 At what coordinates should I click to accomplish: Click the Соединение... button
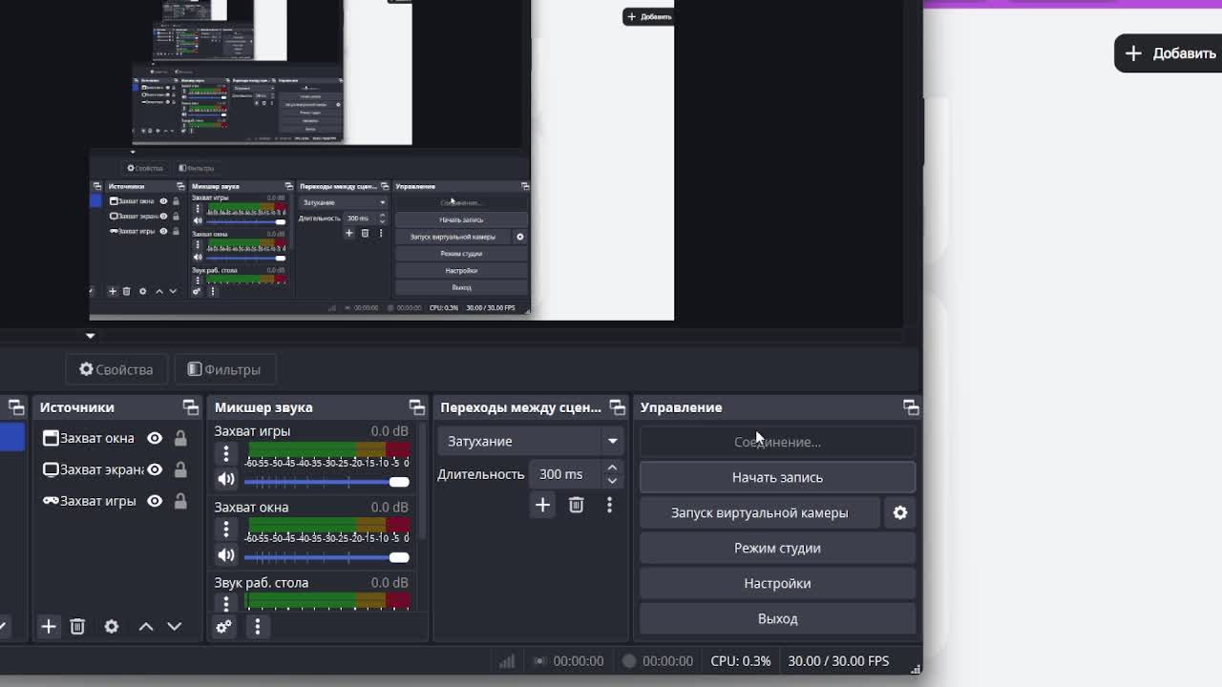point(777,442)
